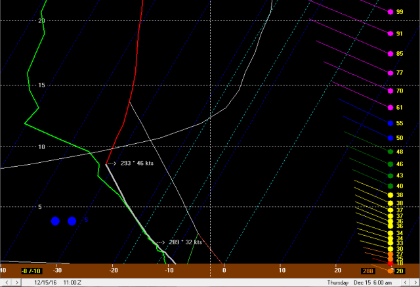Select the orange surface wind marker labeled 20

tap(390, 271)
